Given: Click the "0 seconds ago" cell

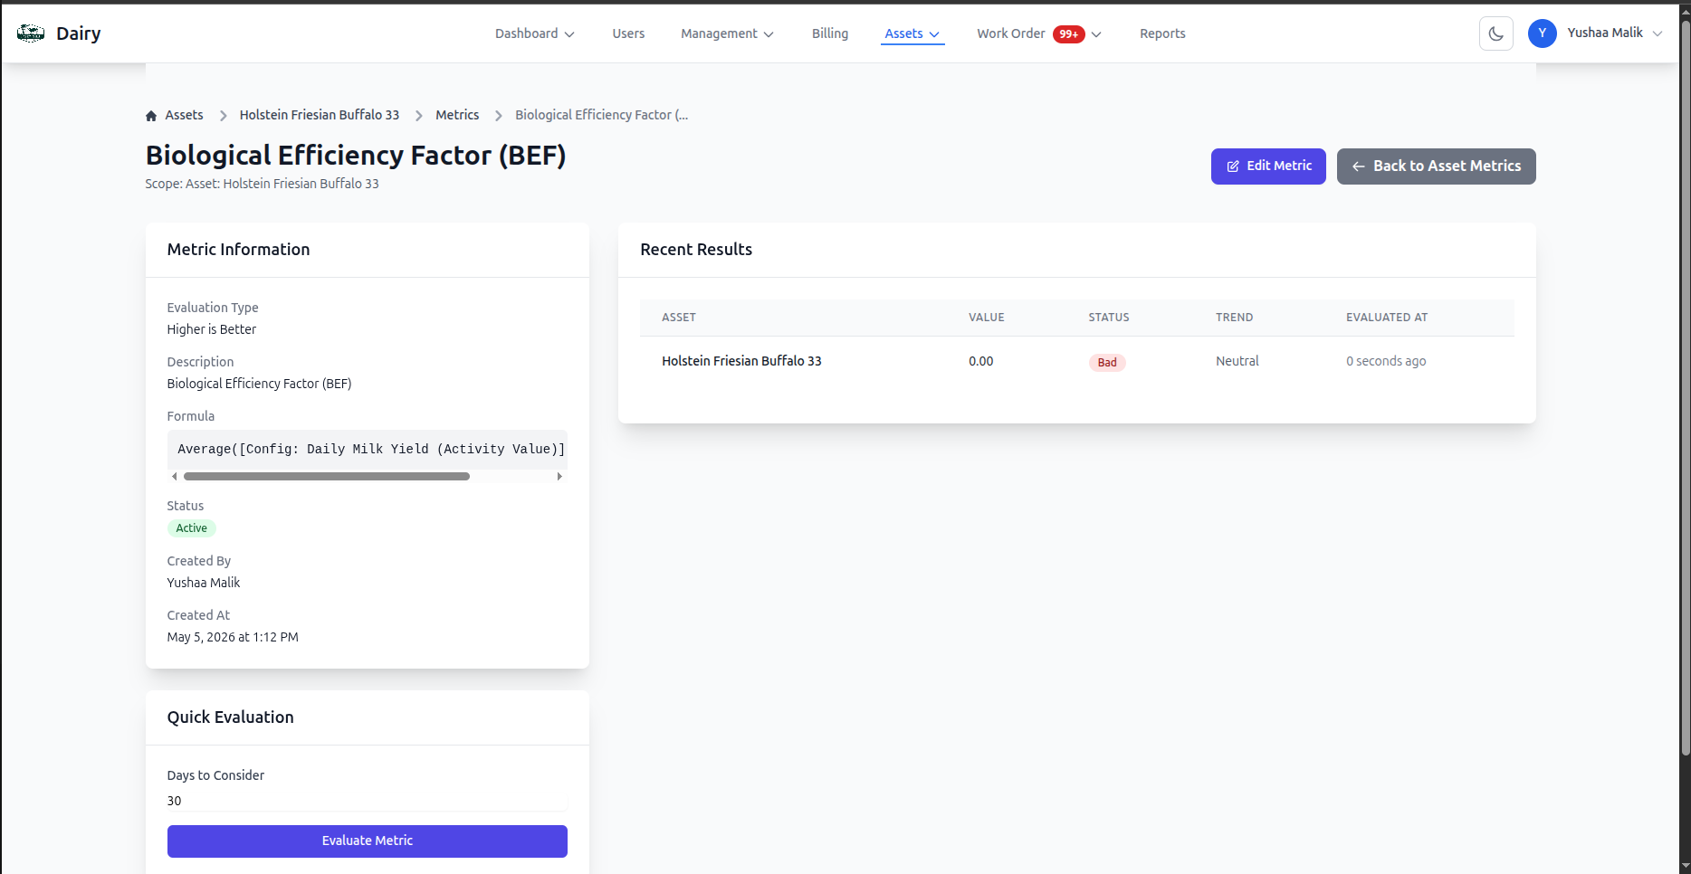Looking at the screenshot, I should click(x=1385, y=361).
